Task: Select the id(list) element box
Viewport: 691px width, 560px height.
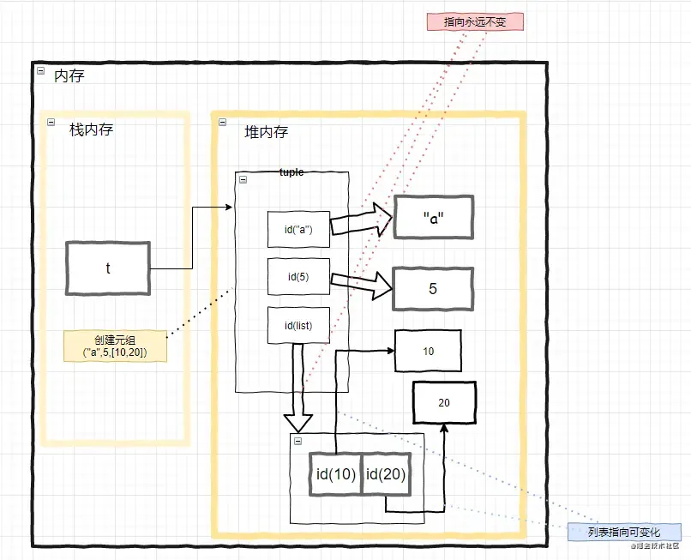Action: (298, 324)
